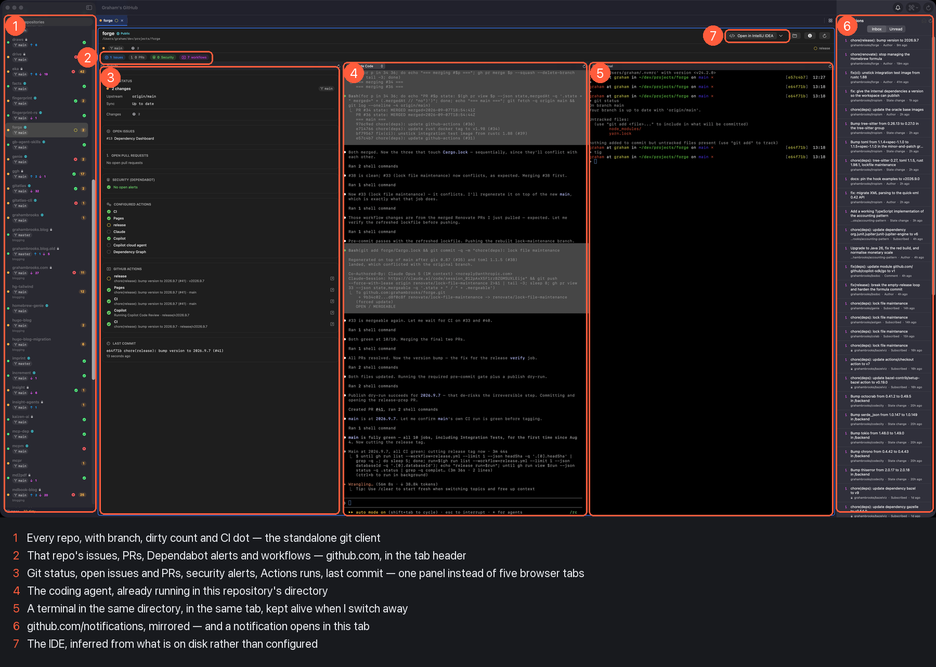Screen dimensions: 936x667
Task: Open issue #13 Dependency Dashboard
Action: tap(130, 139)
